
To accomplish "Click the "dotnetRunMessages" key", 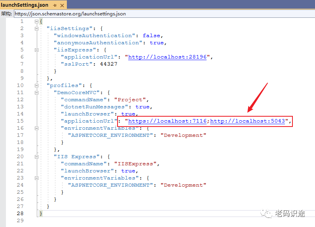I will point(95,107).
